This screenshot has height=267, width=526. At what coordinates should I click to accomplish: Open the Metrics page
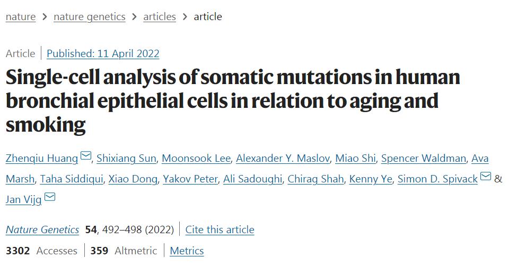point(187,251)
